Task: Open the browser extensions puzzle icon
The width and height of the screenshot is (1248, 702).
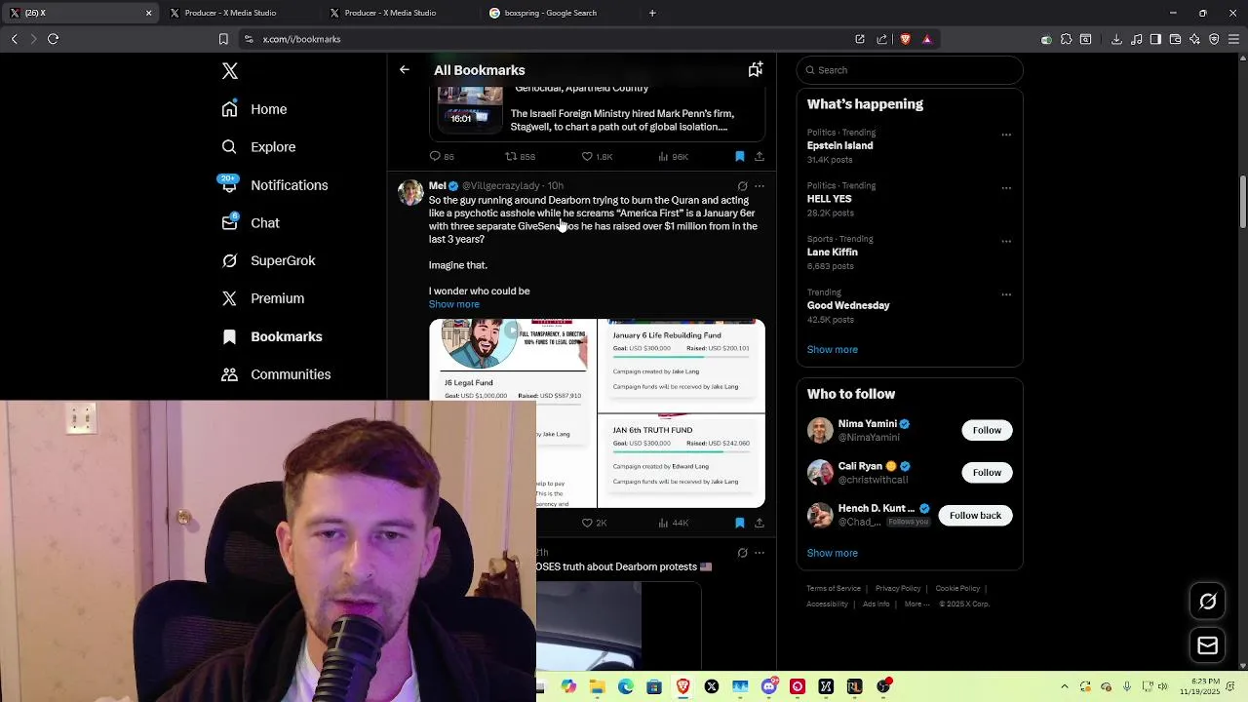Action: point(1066,39)
